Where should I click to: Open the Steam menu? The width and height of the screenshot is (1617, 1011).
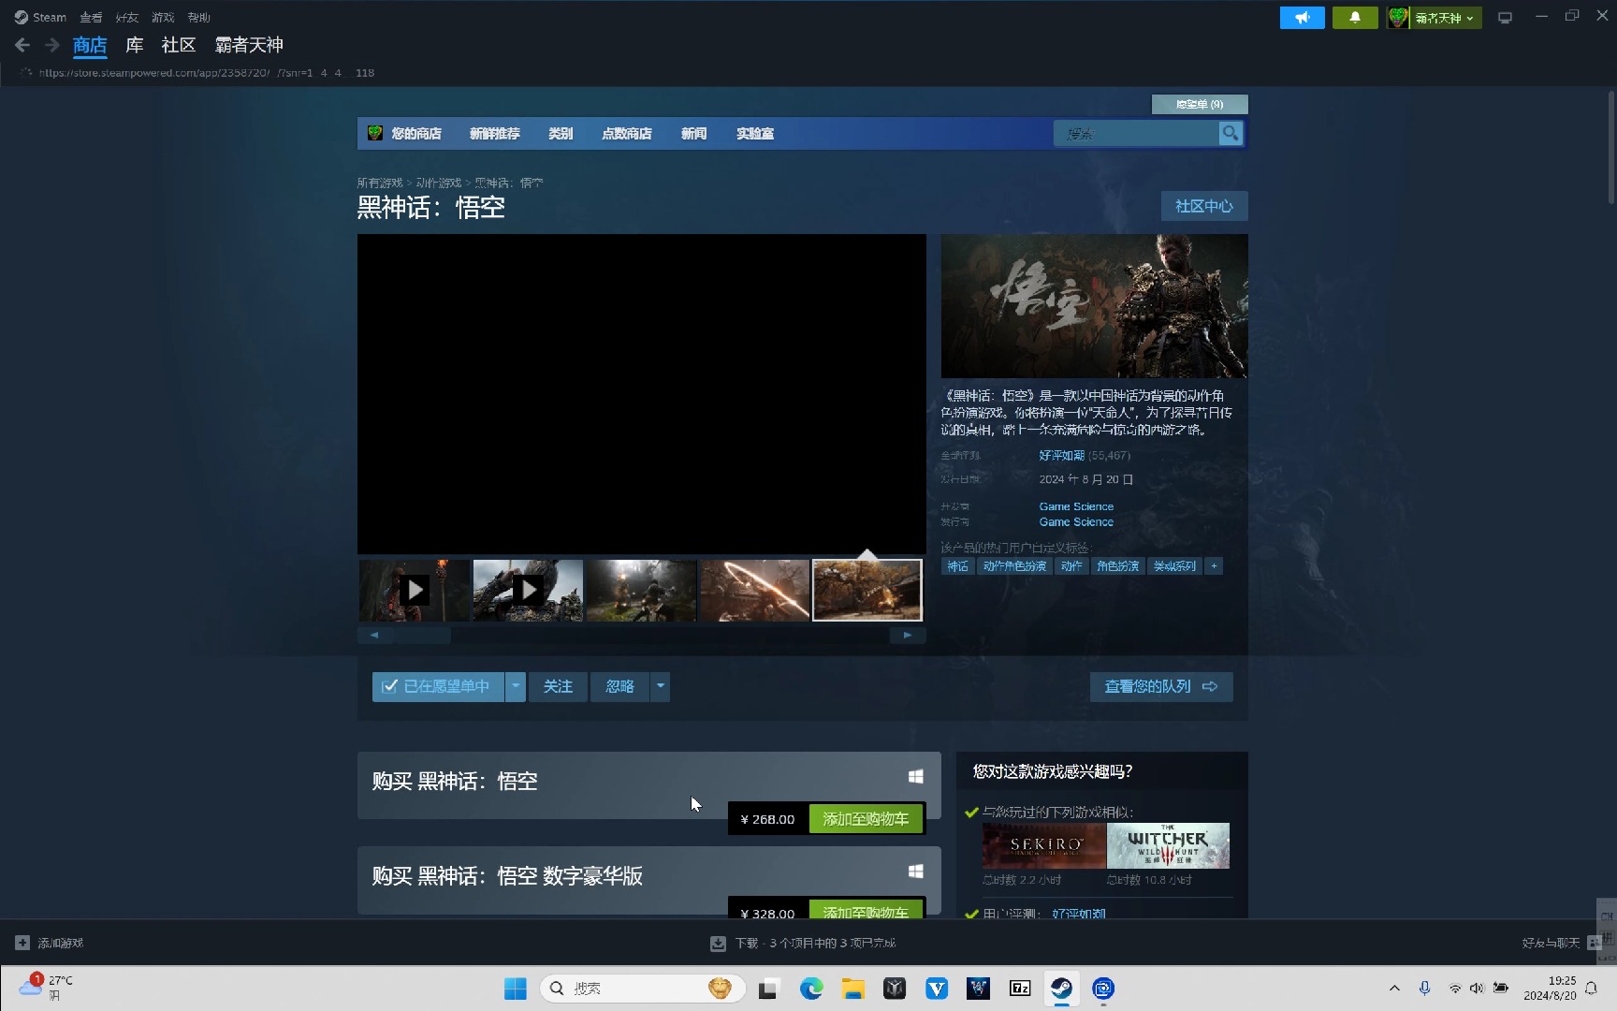40,17
